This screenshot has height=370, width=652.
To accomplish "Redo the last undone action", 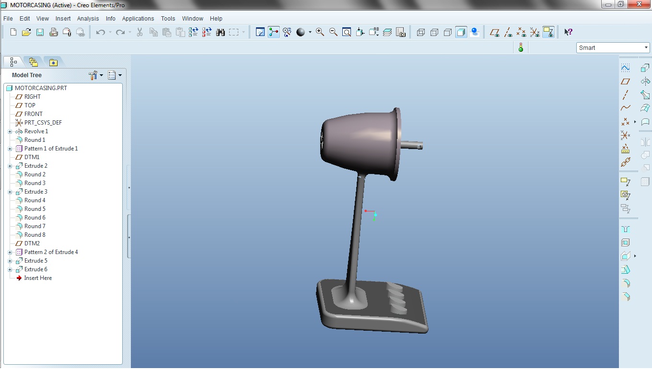I will coord(120,32).
